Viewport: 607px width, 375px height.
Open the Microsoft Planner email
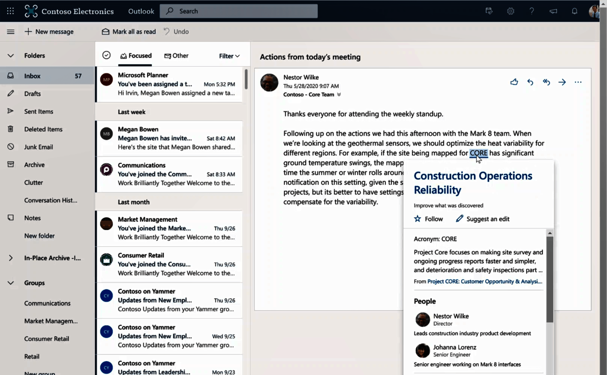tap(169, 84)
